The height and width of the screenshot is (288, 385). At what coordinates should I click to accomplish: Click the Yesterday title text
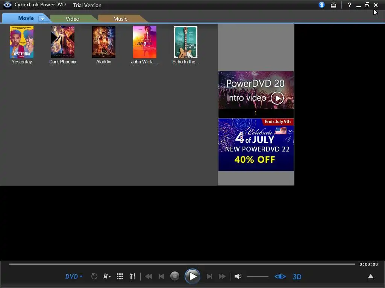point(22,62)
